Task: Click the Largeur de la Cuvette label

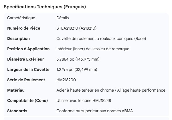Action: pos(28,69)
